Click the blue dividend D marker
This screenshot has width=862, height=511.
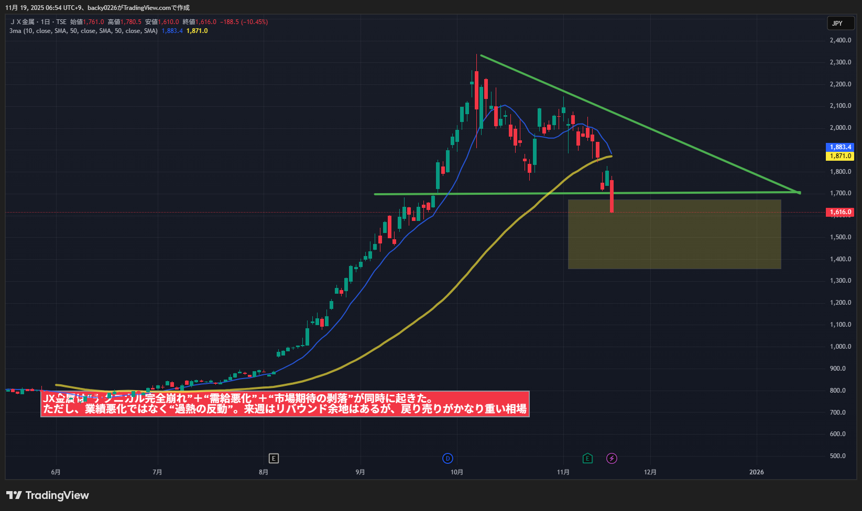pyautogui.click(x=448, y=459)
